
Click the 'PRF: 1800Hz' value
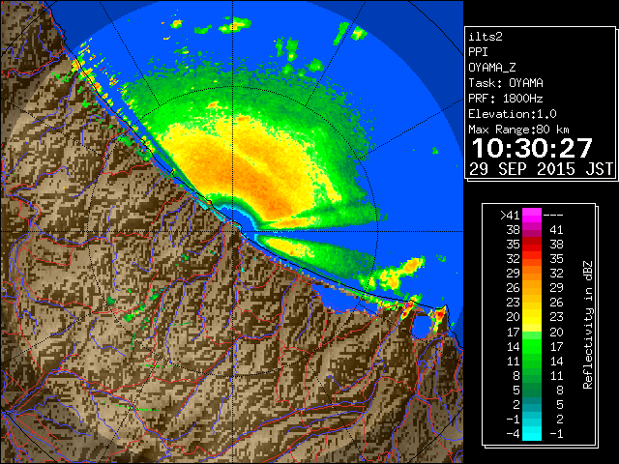[x=506, y=99]
